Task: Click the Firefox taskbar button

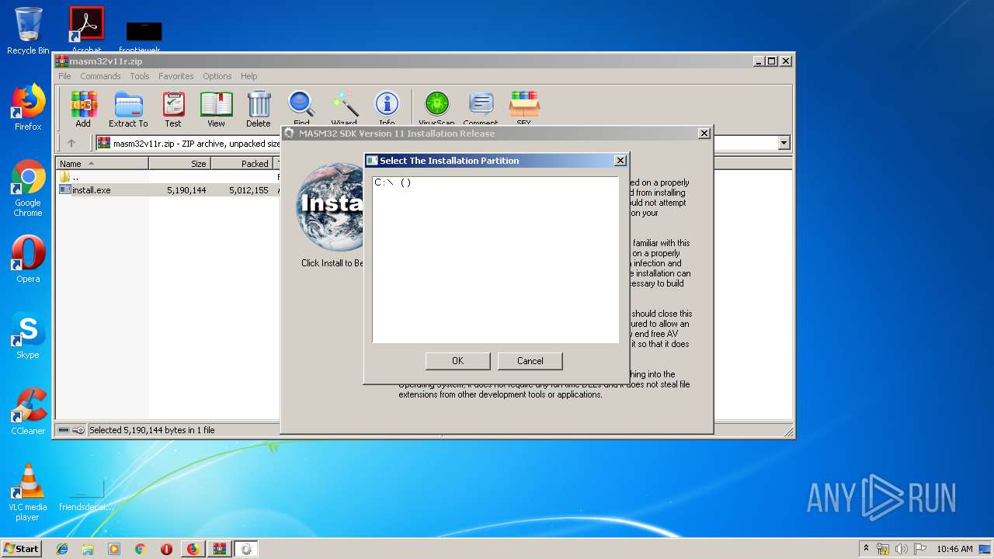Action: 193,549
